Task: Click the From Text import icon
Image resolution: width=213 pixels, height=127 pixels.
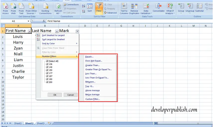Action: tap(21, 9)
